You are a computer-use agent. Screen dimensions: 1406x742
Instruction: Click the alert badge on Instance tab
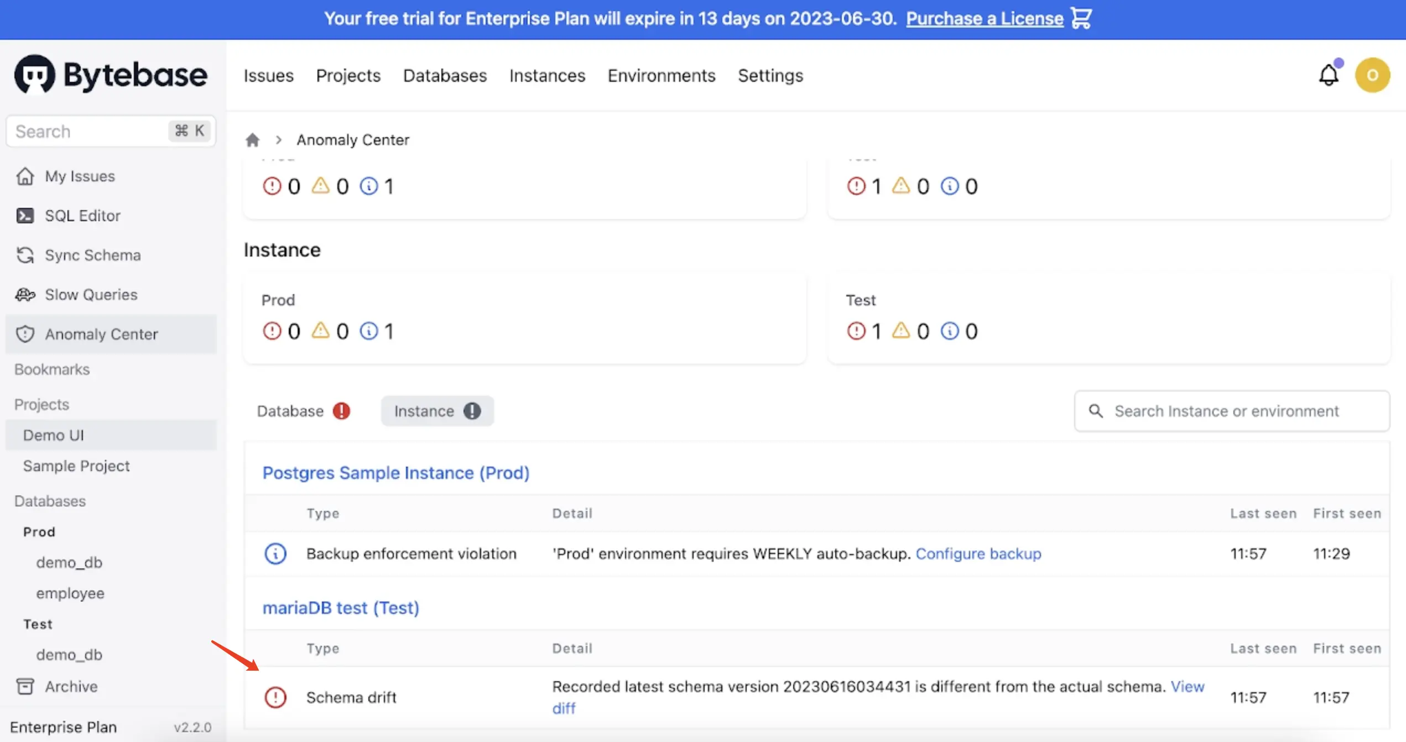(472, 411)
